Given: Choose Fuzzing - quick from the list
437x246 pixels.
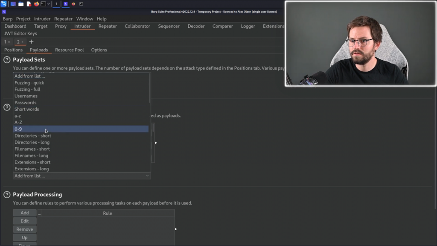Looking at the screenshot, I should tap(81, 82).
